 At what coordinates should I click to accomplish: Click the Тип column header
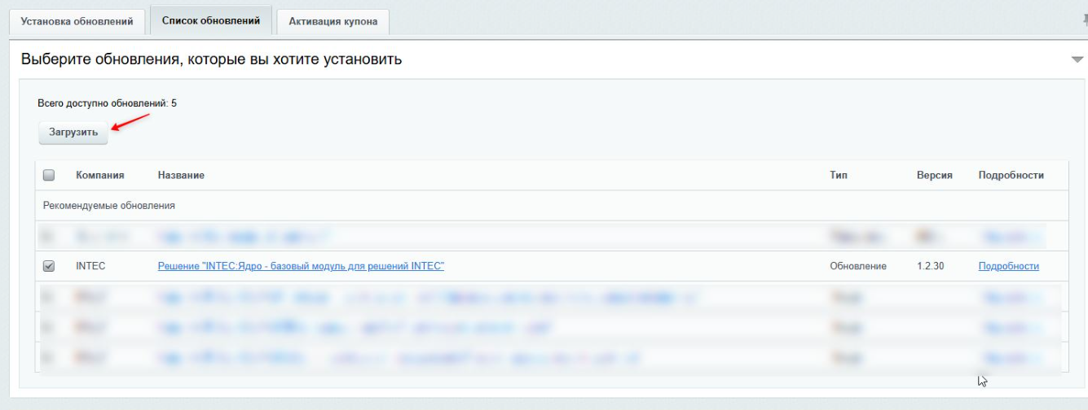tap(838, 175)
